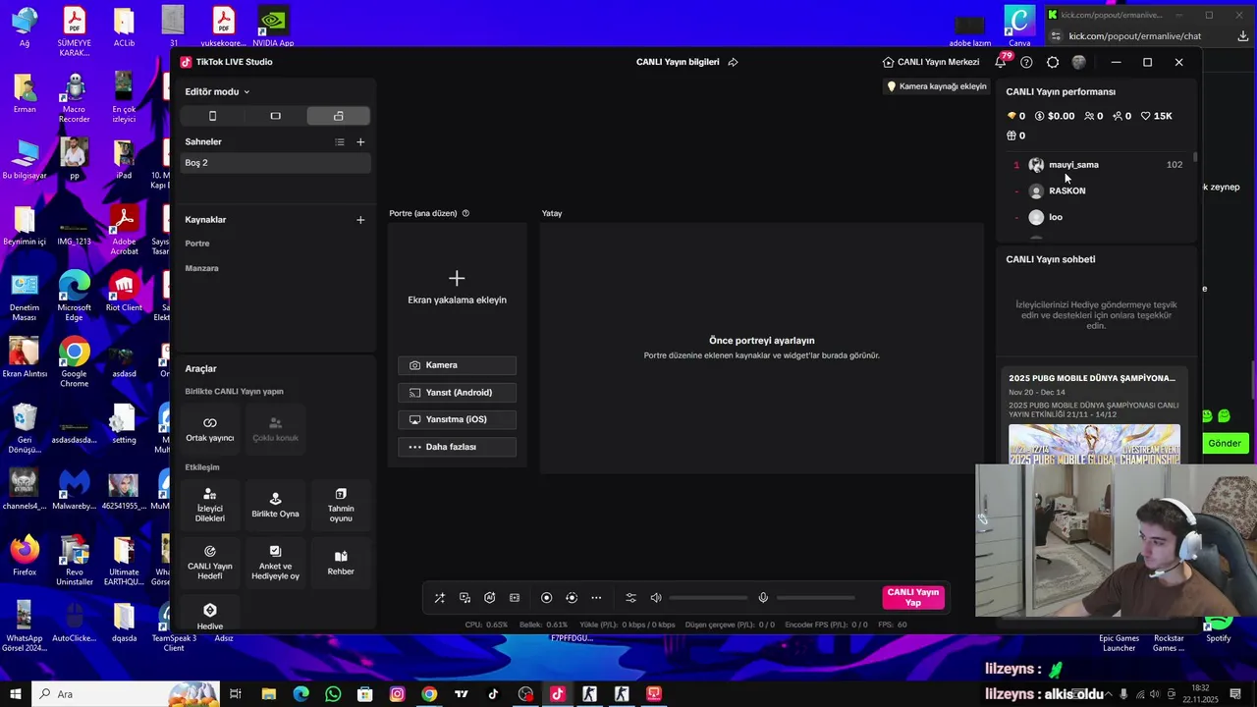Click Gönder button in Kick chat window

(x=1225, y=443)
